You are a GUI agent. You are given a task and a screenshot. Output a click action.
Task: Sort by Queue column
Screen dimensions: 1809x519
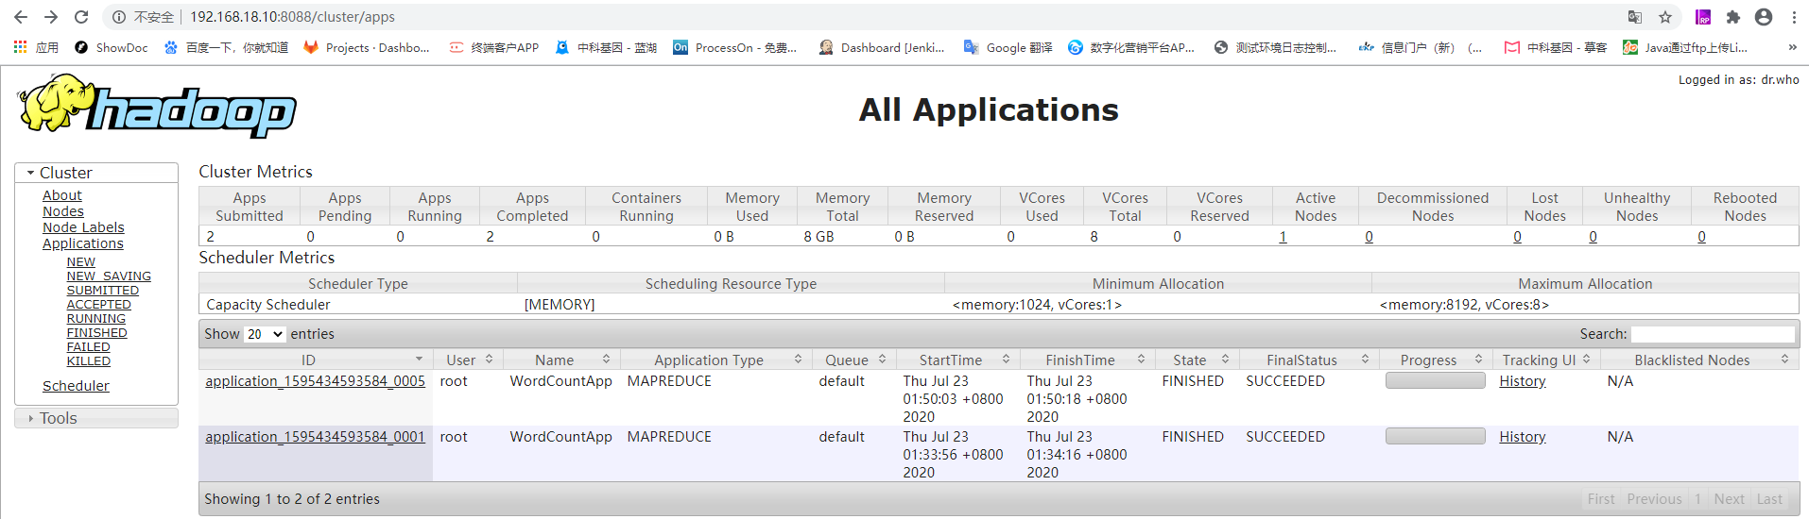pos(854,360)
